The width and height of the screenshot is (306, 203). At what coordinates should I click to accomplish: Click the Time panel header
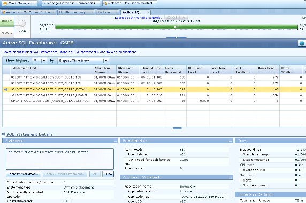[271, 140]
